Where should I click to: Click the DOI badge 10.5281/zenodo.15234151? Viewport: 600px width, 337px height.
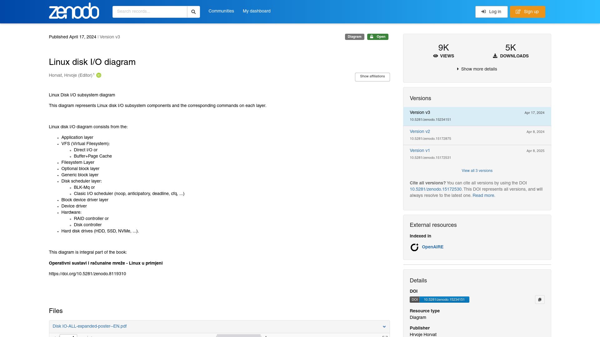439,300
